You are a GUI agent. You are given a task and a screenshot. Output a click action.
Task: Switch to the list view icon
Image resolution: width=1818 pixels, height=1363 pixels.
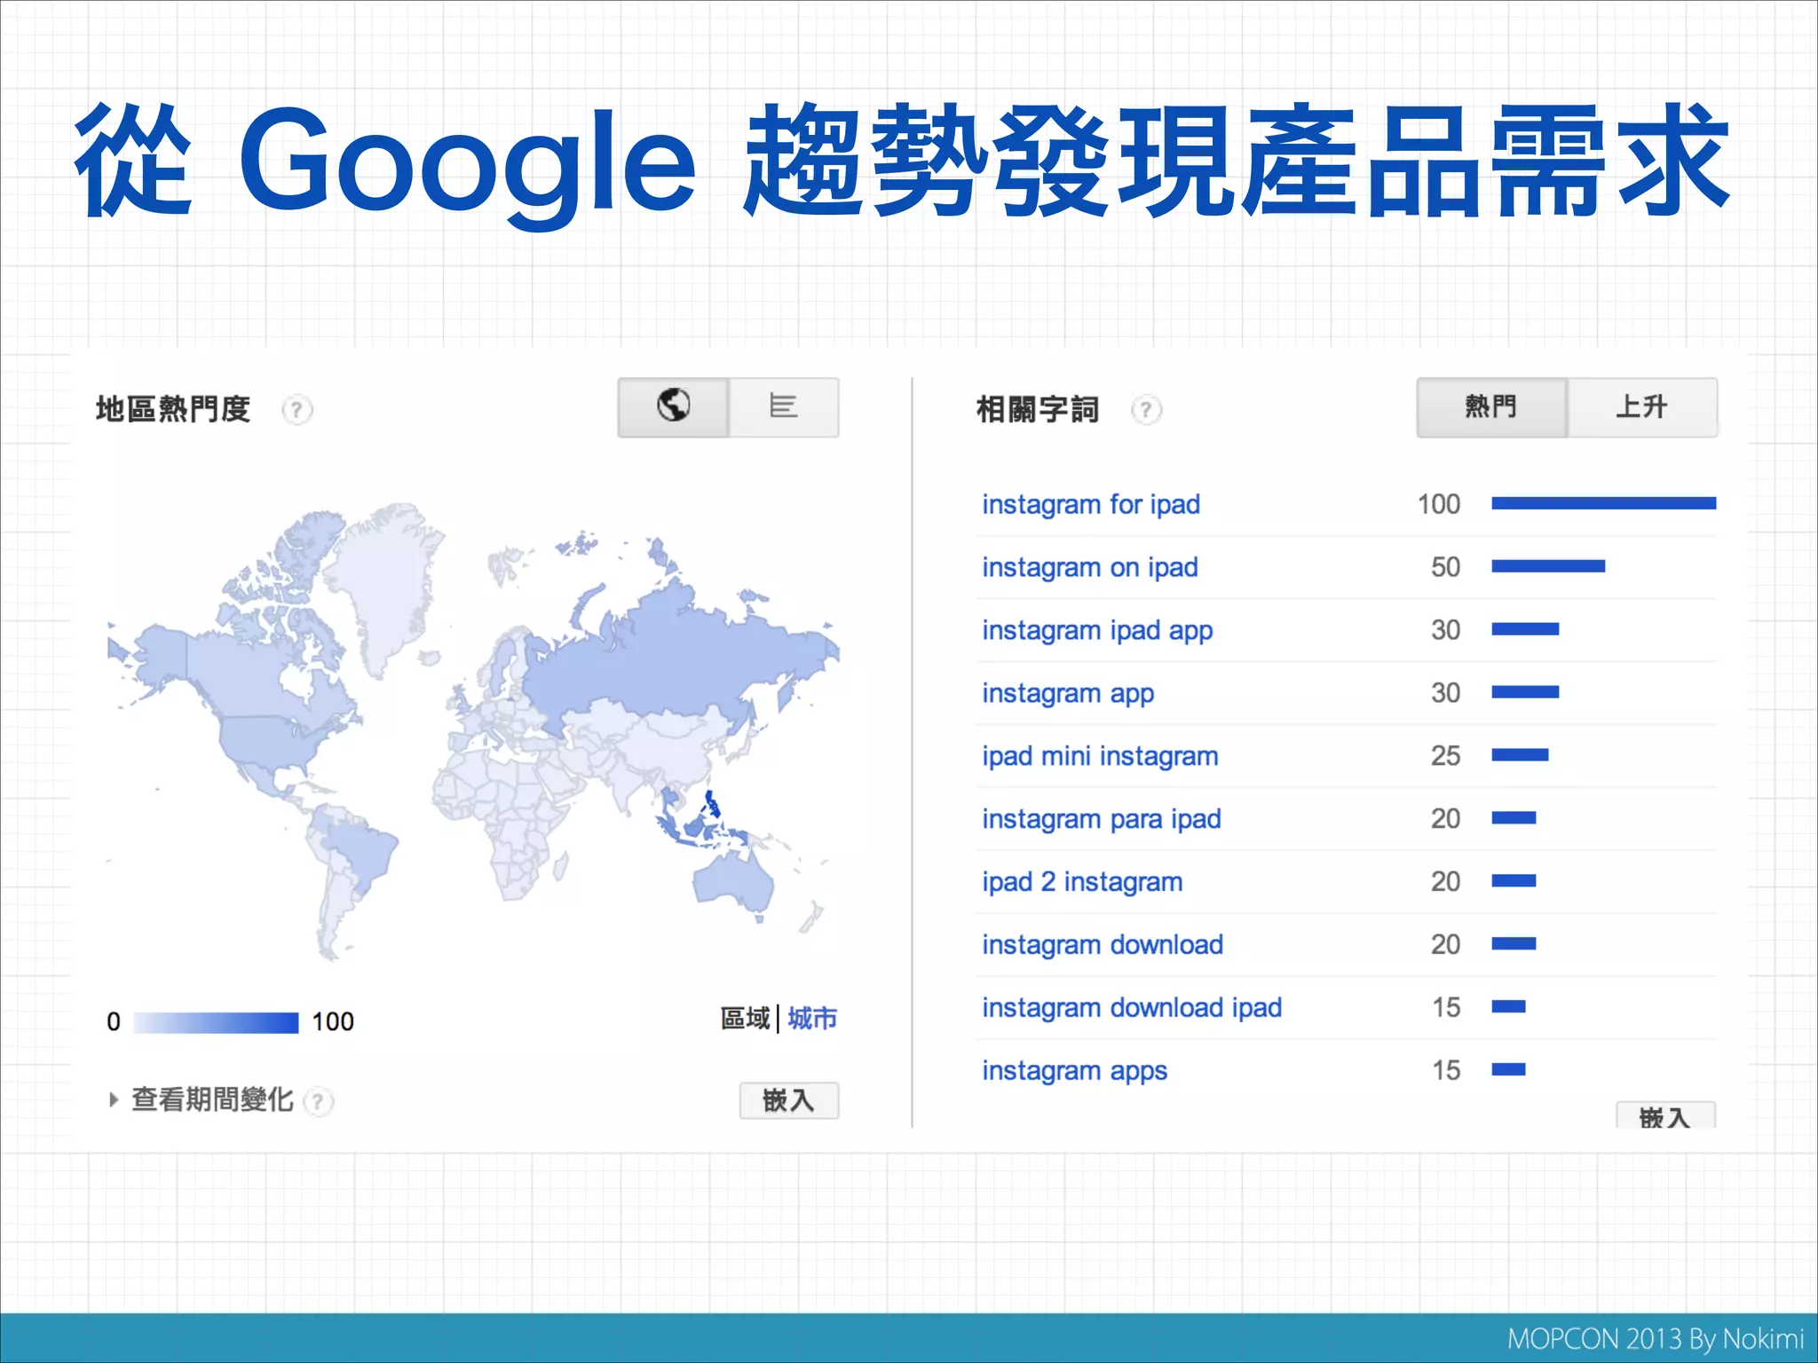784,407
